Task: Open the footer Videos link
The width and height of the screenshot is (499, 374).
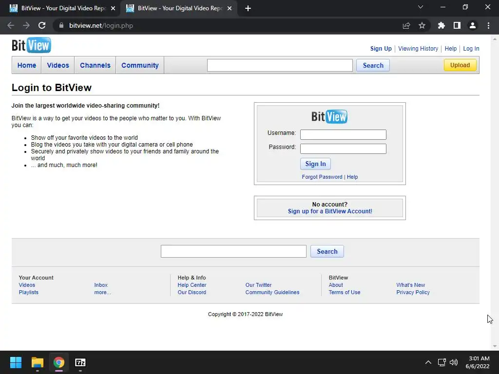Action: [27, 285]
